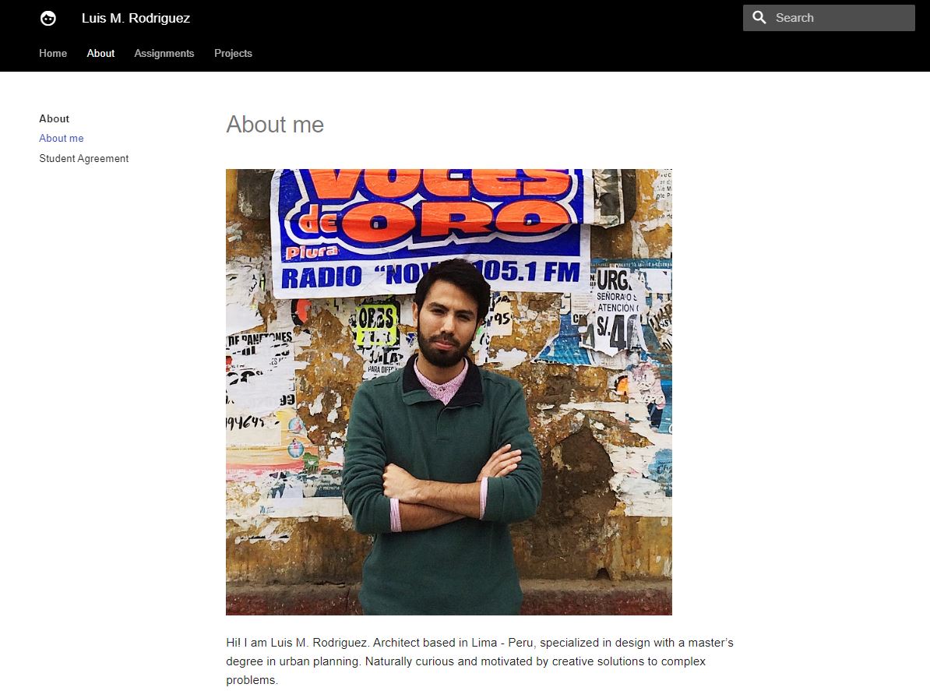Click the bio paragraph's first line

pos(480,643)
